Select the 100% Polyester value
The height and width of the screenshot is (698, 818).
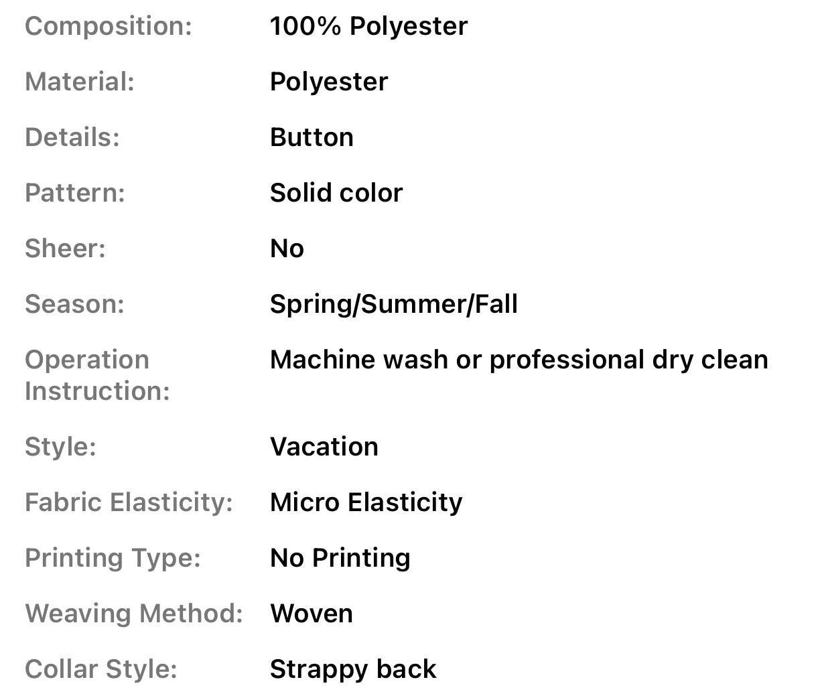368,26
